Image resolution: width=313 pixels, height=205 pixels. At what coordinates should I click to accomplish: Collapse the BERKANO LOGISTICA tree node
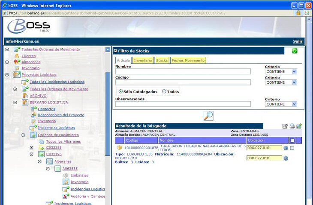[x=15, y=102]
